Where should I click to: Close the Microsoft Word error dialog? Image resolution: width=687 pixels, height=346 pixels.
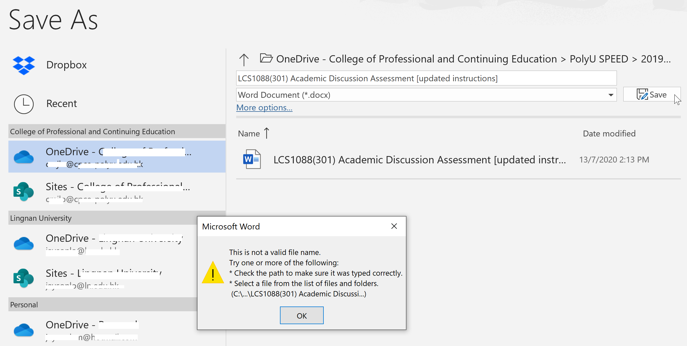coord(394,226)
